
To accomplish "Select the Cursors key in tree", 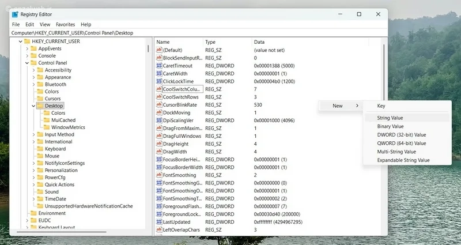I will click(x=52, y=99).
